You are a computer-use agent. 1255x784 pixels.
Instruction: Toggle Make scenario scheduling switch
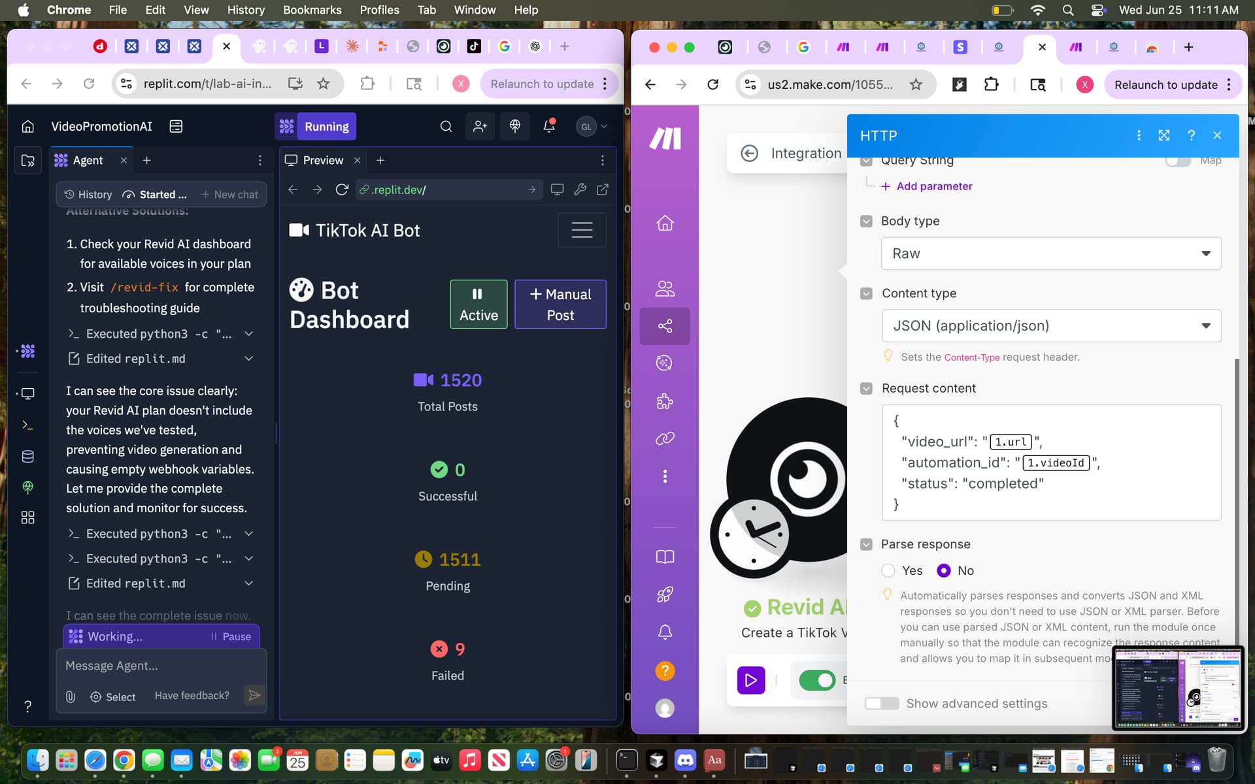(817, 680)
